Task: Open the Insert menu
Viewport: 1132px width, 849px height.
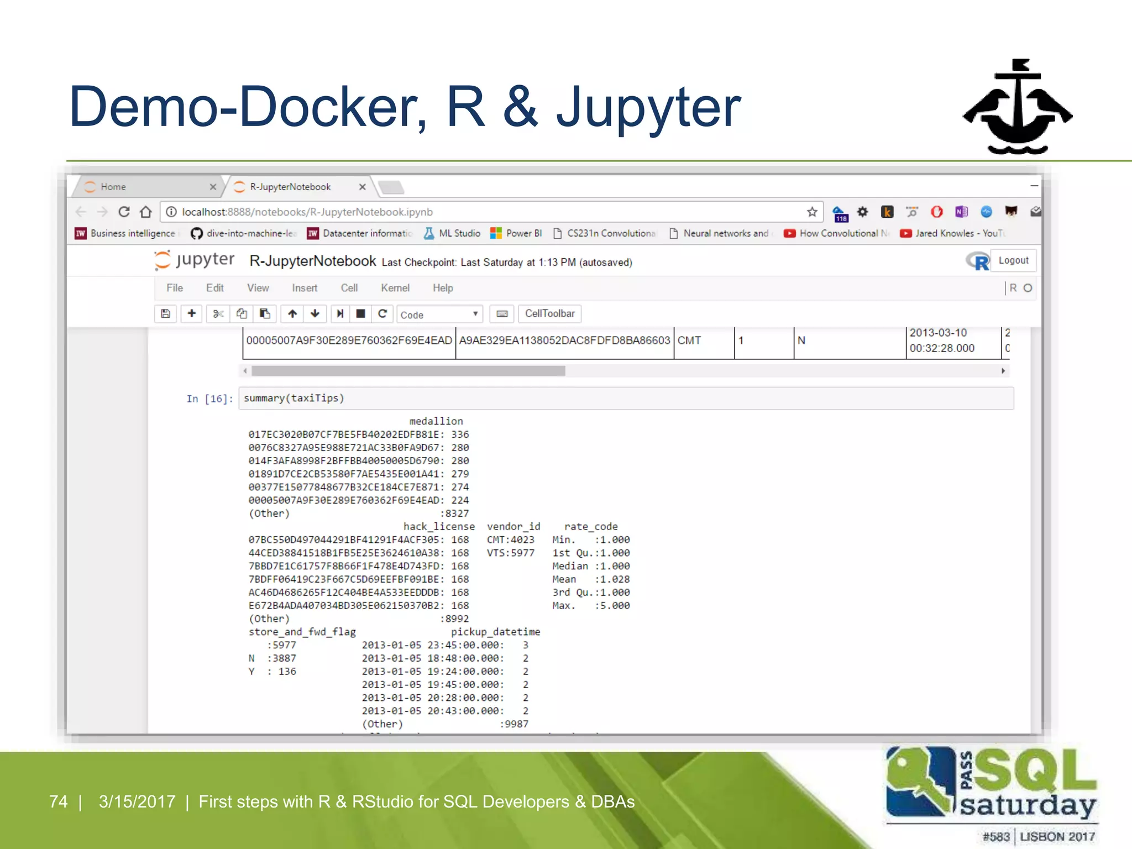Action: tap(305, 288)
